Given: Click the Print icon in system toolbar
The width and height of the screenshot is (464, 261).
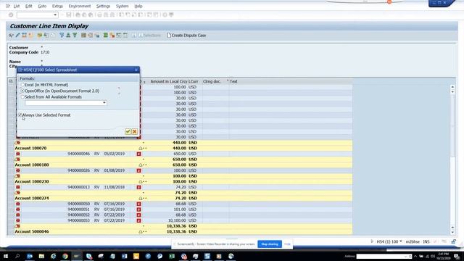Looking at the screenshot, I should point(99,14).
